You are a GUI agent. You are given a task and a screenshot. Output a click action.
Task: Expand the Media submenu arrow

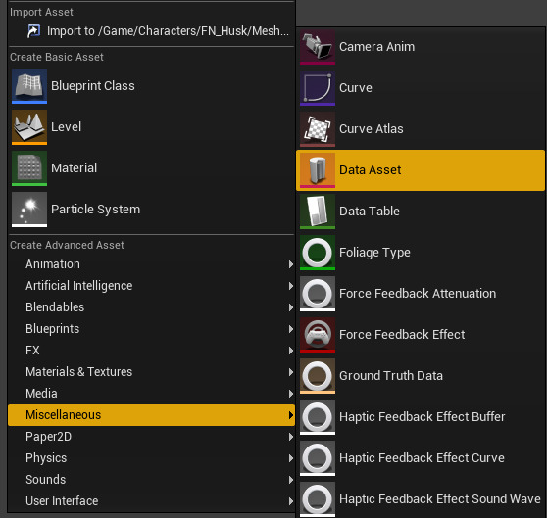point(291,394)
